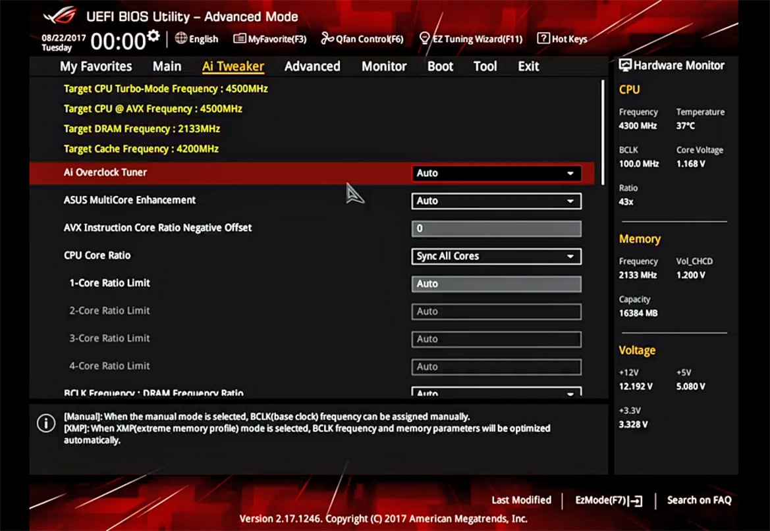Click CPU temperature value 37°C
Viewport: 770px width, 531px height.
686,126
